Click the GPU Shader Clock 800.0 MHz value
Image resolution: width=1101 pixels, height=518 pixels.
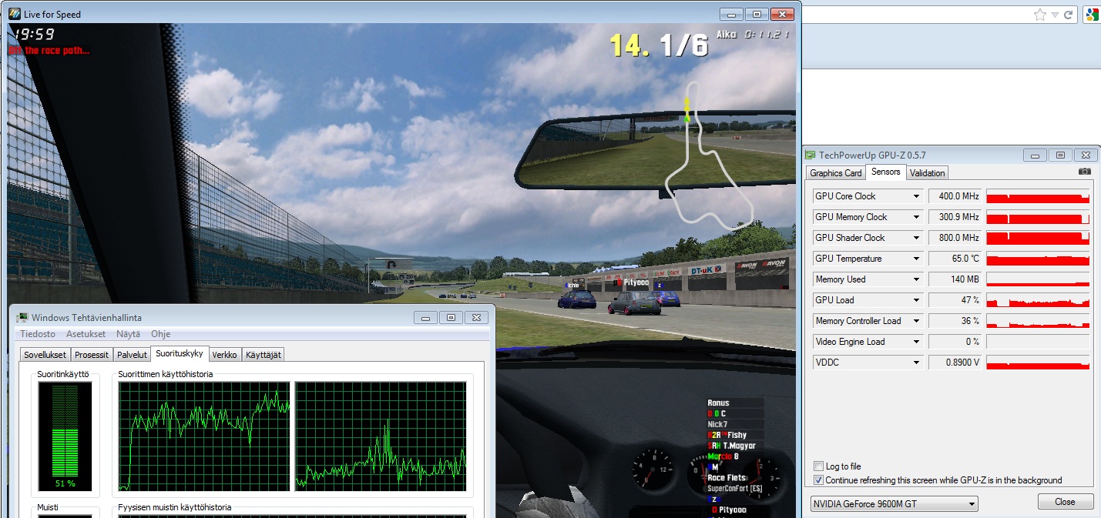[956, 238]
